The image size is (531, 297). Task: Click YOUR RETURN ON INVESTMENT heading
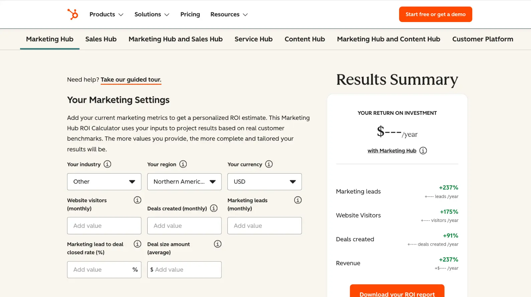coord(397,113)
